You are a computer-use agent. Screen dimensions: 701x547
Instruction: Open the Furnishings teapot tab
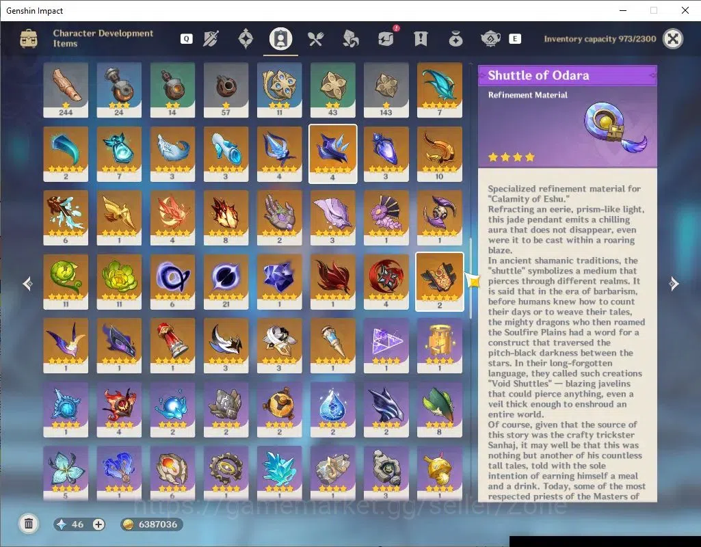[x=490, y=39]
